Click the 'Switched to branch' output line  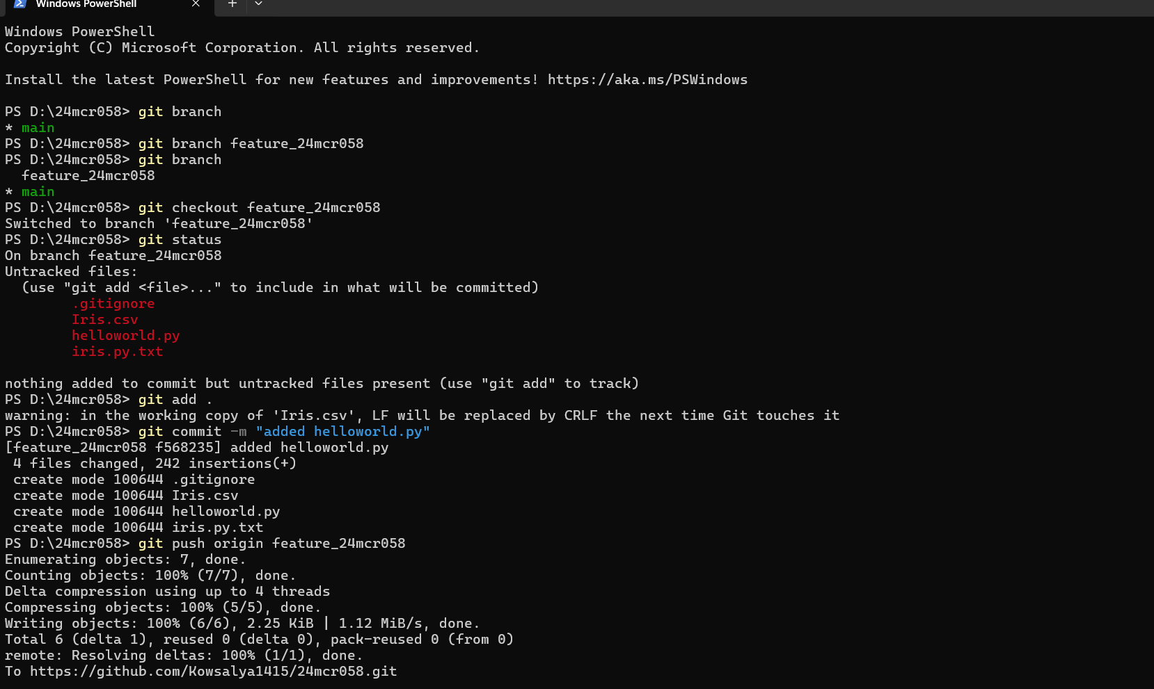coord(159,224)
